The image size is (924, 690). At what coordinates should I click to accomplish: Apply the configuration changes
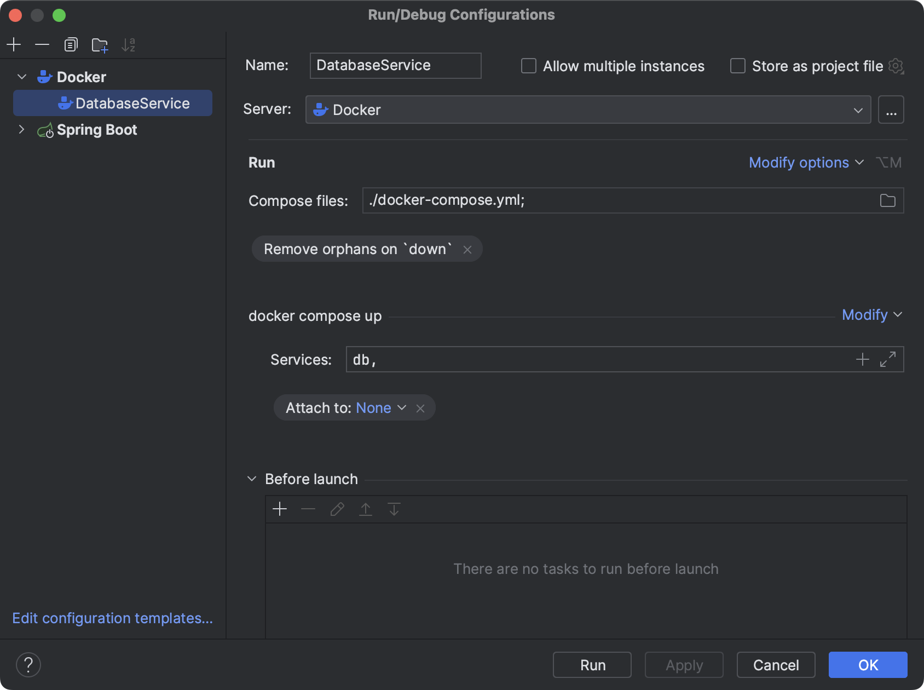point(684,665)
